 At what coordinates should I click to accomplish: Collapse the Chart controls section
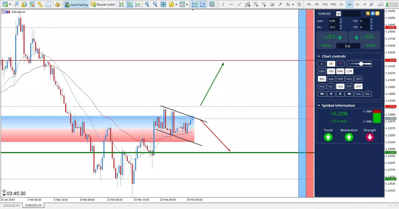click(319, 56)
